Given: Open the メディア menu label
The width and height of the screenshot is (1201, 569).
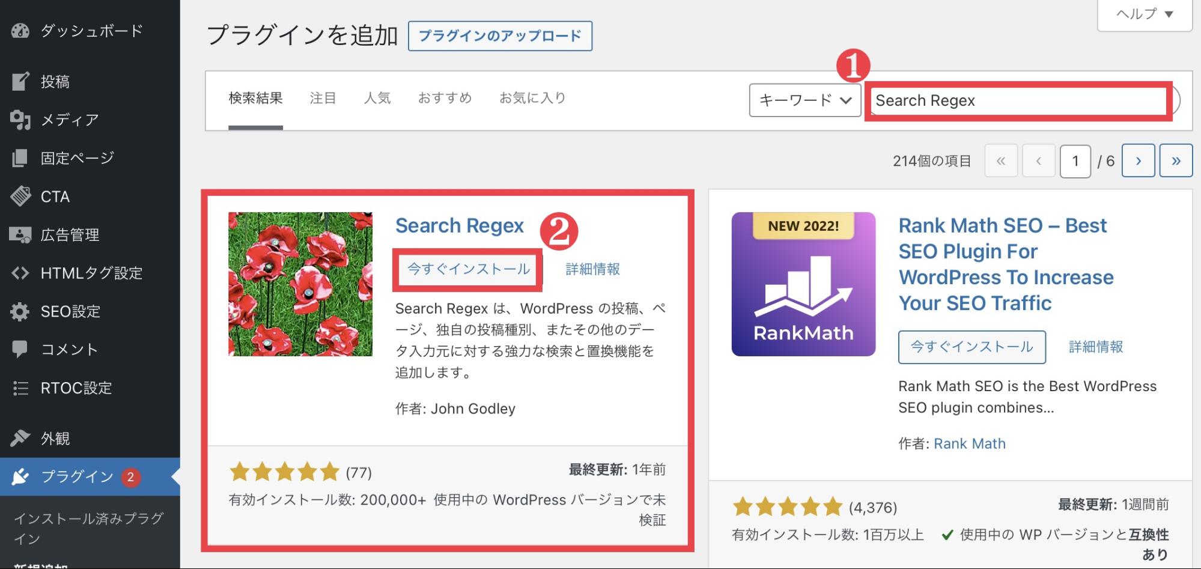Looking at the screenshot, I should pos(70,120).
